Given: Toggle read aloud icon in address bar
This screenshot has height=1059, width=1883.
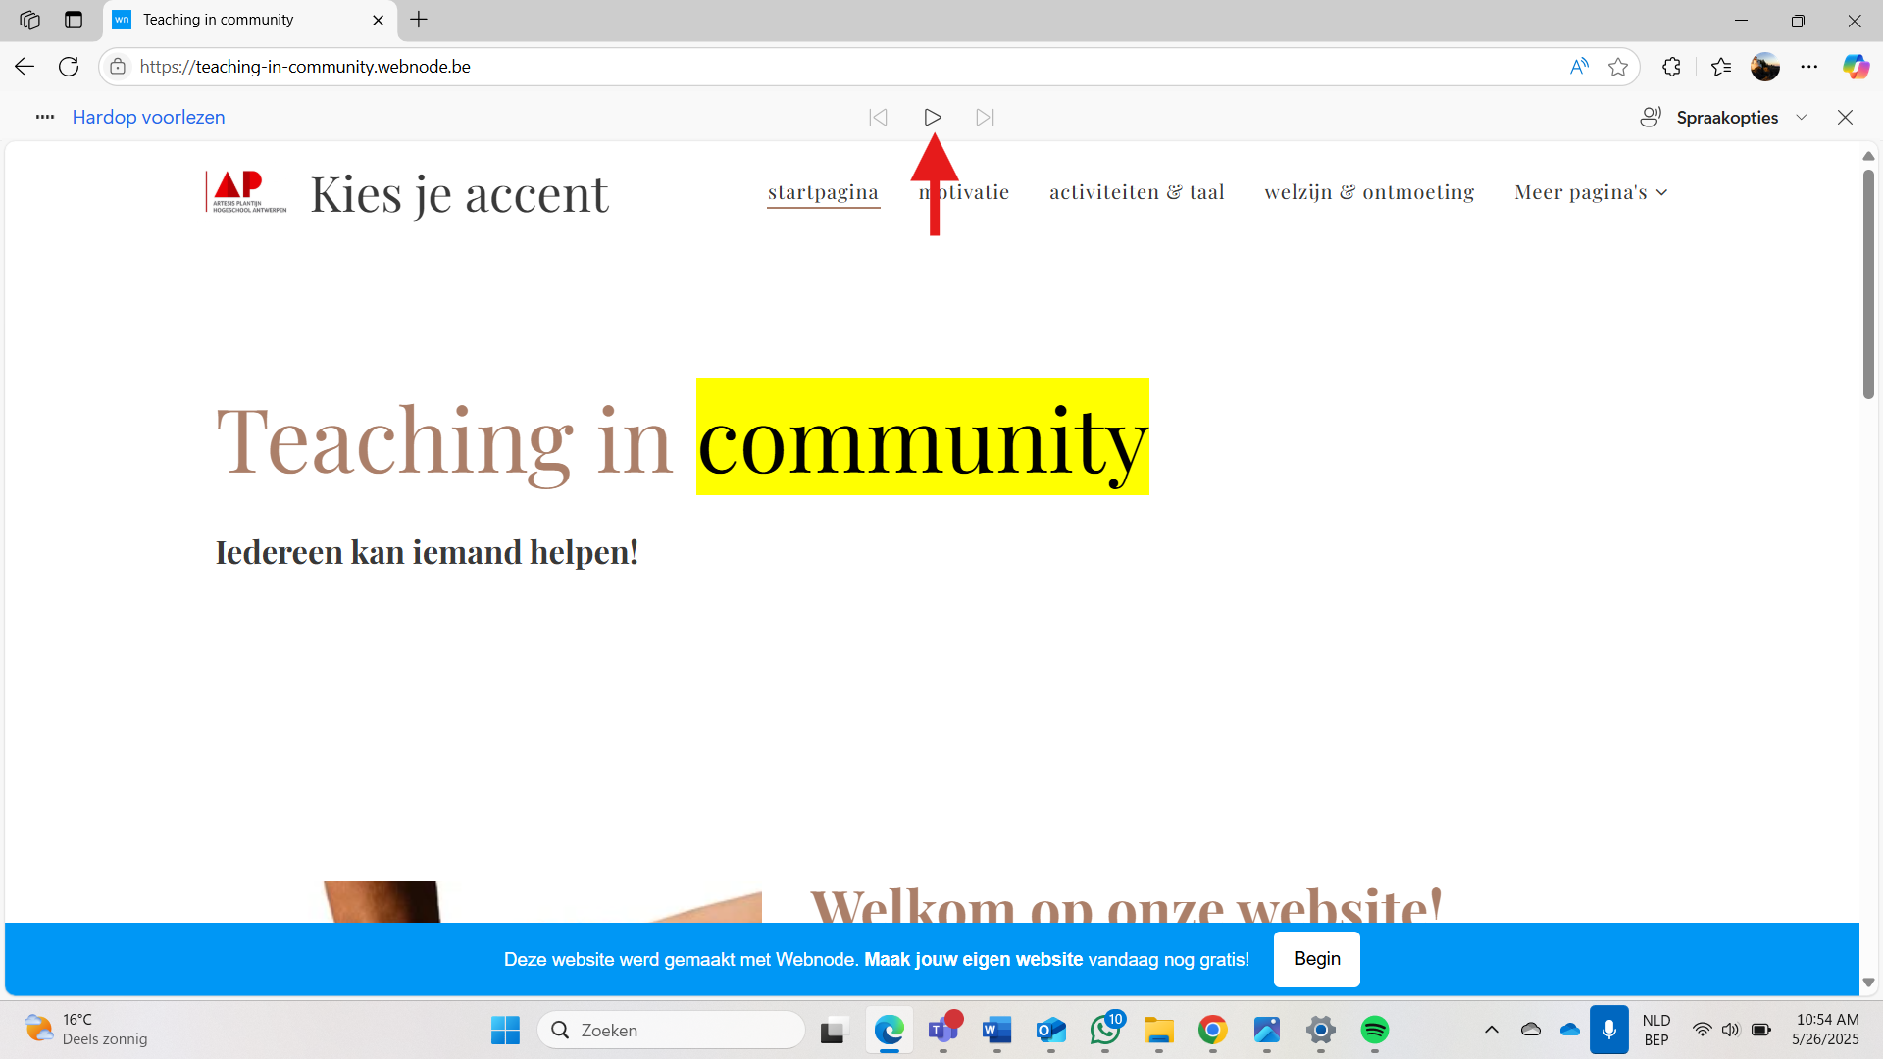Looking at the screenshot, I should (x=1579, y=67).
